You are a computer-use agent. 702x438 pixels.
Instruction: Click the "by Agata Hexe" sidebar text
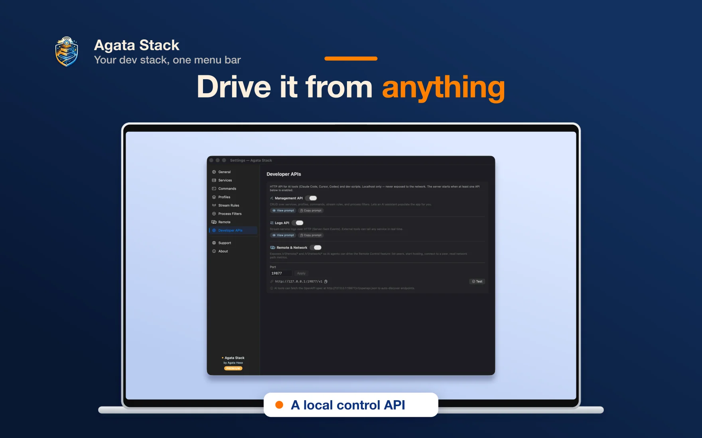pyautogui.click(x=233, y=363)
